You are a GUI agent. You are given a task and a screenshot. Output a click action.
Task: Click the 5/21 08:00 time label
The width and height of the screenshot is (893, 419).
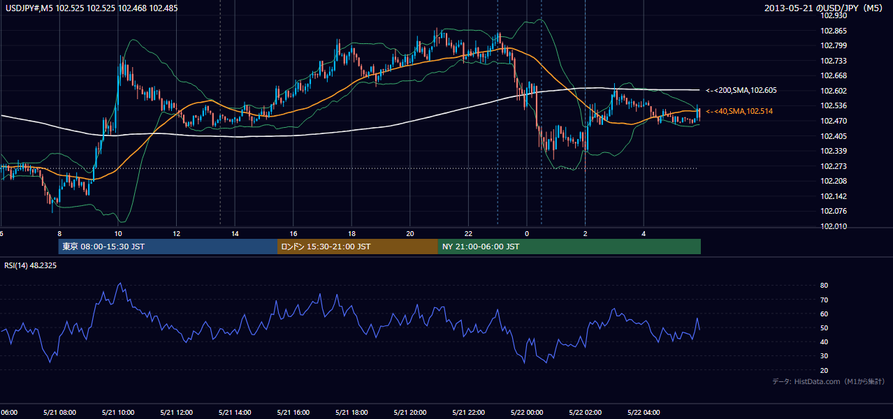click(x=59, y=412)
